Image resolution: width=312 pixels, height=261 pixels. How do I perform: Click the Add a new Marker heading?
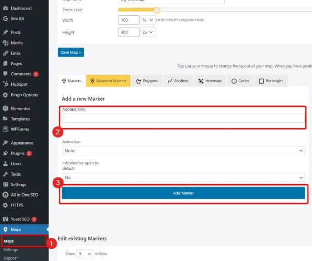pyautogui.click(x=83, y=99)
